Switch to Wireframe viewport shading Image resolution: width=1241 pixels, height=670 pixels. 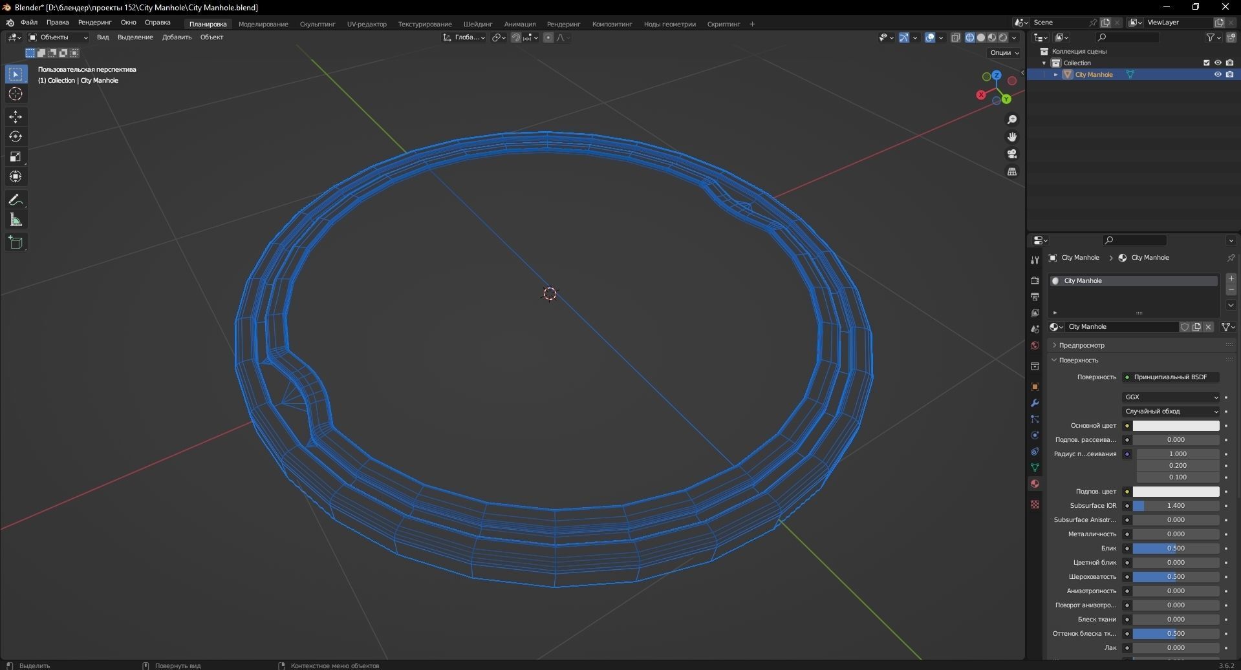(x=970, y=37)
